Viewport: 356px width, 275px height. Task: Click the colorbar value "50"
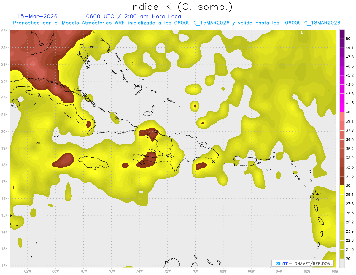(348, 39)
